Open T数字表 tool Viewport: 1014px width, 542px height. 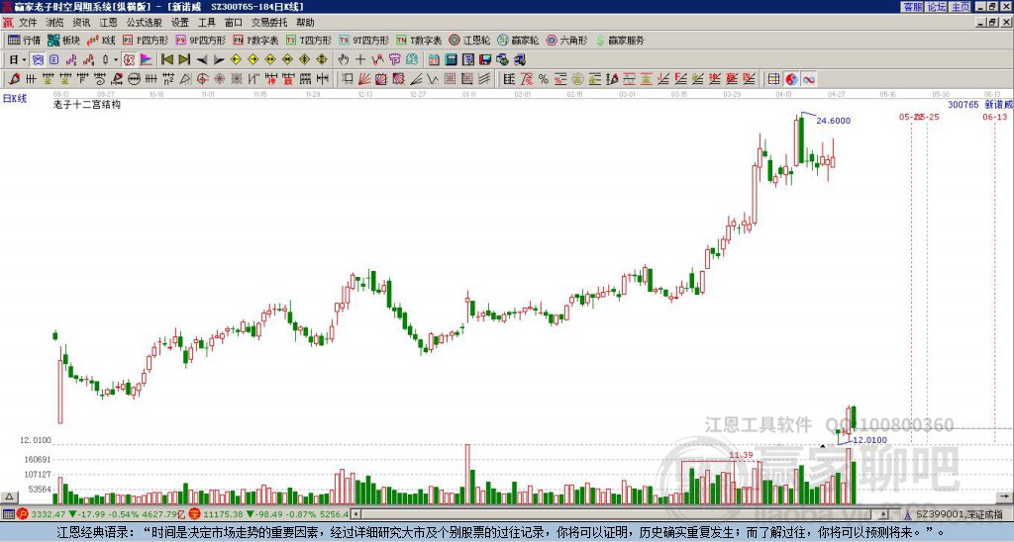419,40
